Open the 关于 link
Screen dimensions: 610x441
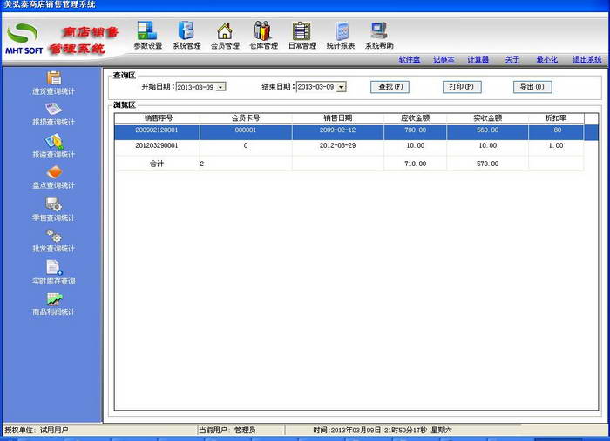[x=512, y=59]
